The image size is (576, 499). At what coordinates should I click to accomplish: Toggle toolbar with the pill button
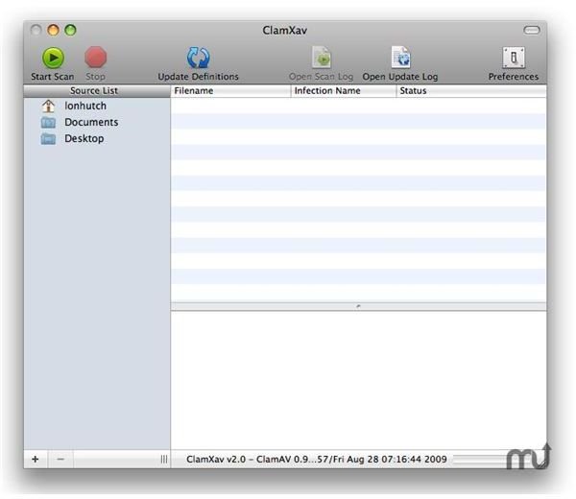[x=532, y=30]
